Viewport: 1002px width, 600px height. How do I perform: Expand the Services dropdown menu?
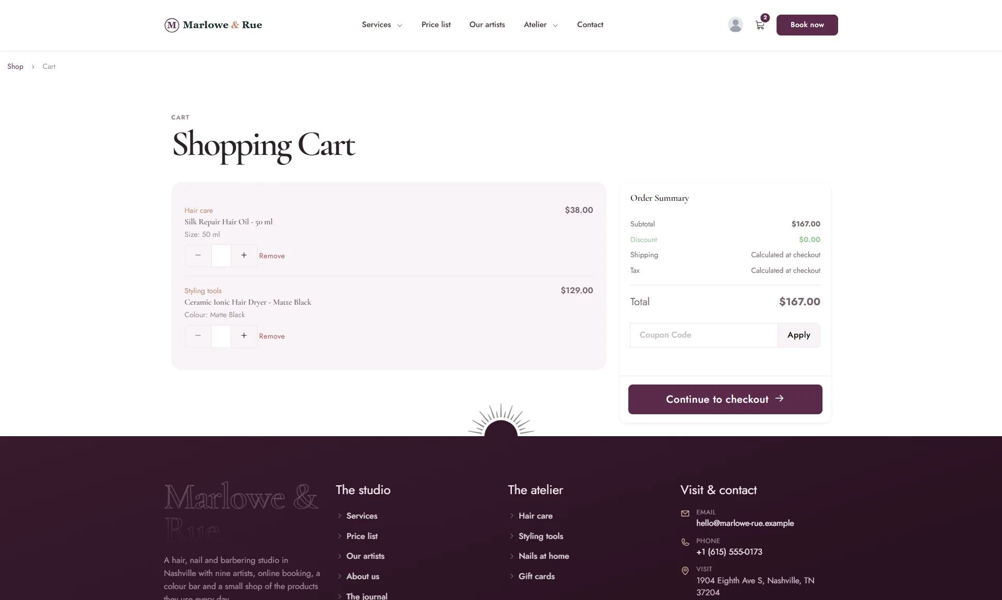[x=382, y=25]
